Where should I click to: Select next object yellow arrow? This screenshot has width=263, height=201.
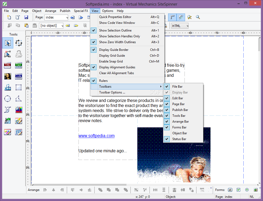click(76, 25)
